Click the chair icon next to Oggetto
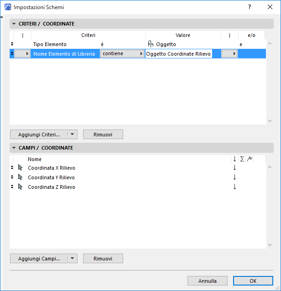 [x=151, y=44]
